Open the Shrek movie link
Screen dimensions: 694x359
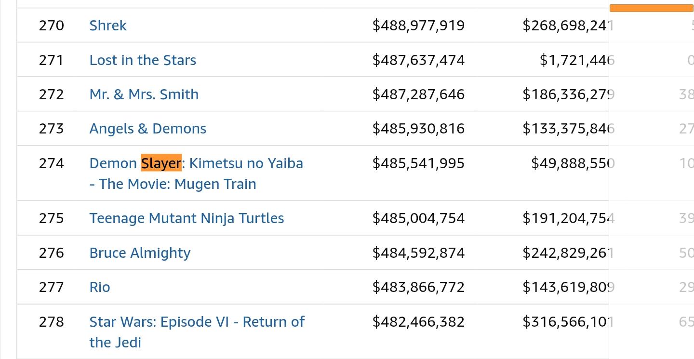[x=108, y=26]
